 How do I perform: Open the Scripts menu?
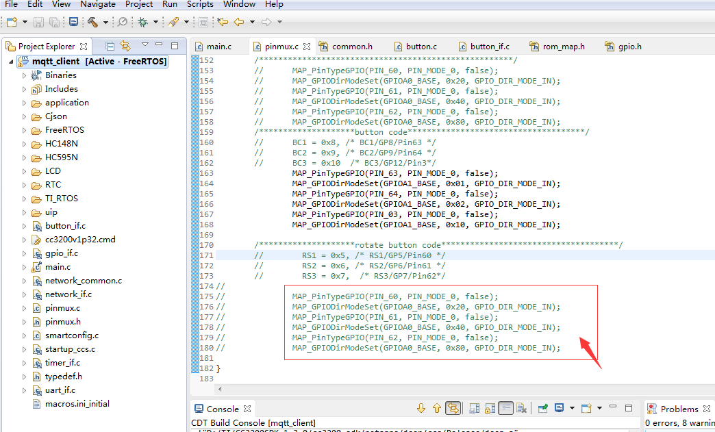pos(200,4)
